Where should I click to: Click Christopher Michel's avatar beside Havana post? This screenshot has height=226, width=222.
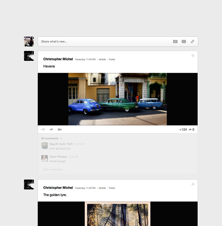29,56
